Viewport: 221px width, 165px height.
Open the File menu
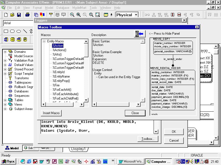(x=9, y=8)
